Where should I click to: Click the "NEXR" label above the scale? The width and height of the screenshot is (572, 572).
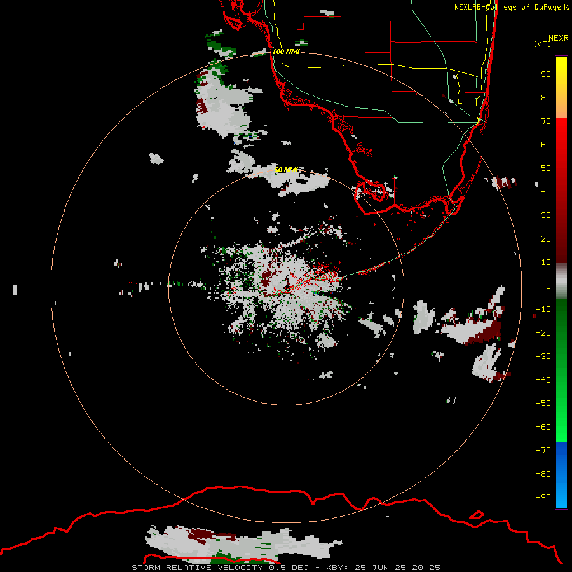coord(559,38)
